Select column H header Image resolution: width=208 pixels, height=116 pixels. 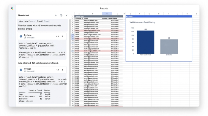pos(159,14)
